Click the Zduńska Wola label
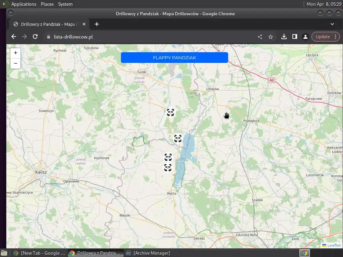The image size is (343, 257). coord(247,235)
